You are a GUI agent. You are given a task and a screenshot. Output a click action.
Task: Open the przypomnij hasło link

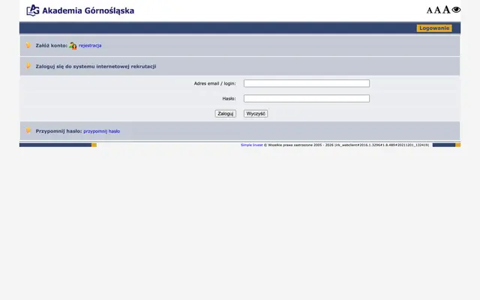click(102, 131)
